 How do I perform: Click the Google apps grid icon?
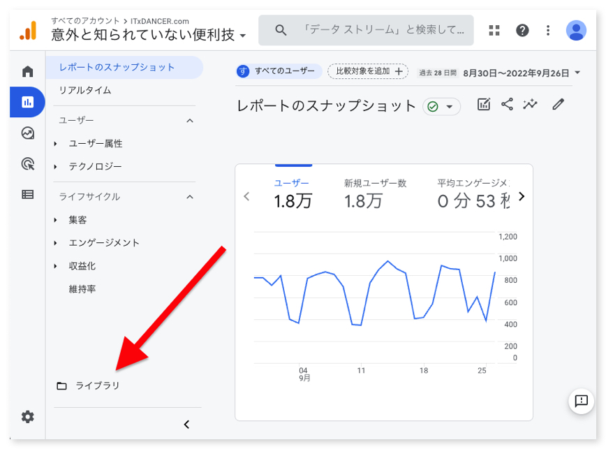(x=494, y=30)
